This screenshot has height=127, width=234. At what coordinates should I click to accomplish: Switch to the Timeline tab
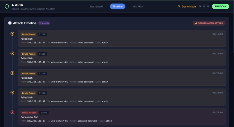(118, 7)
